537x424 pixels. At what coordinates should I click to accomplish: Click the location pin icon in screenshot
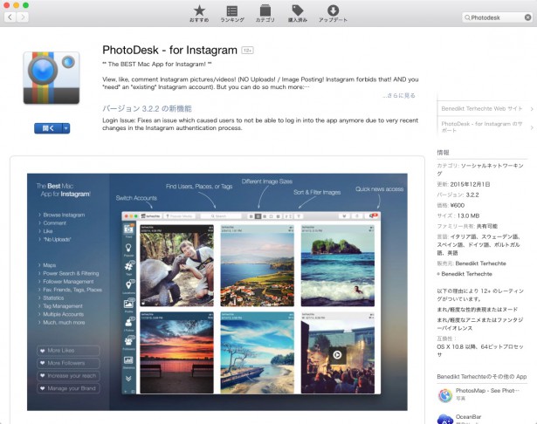pyautogui.click(x=128, y=285)
